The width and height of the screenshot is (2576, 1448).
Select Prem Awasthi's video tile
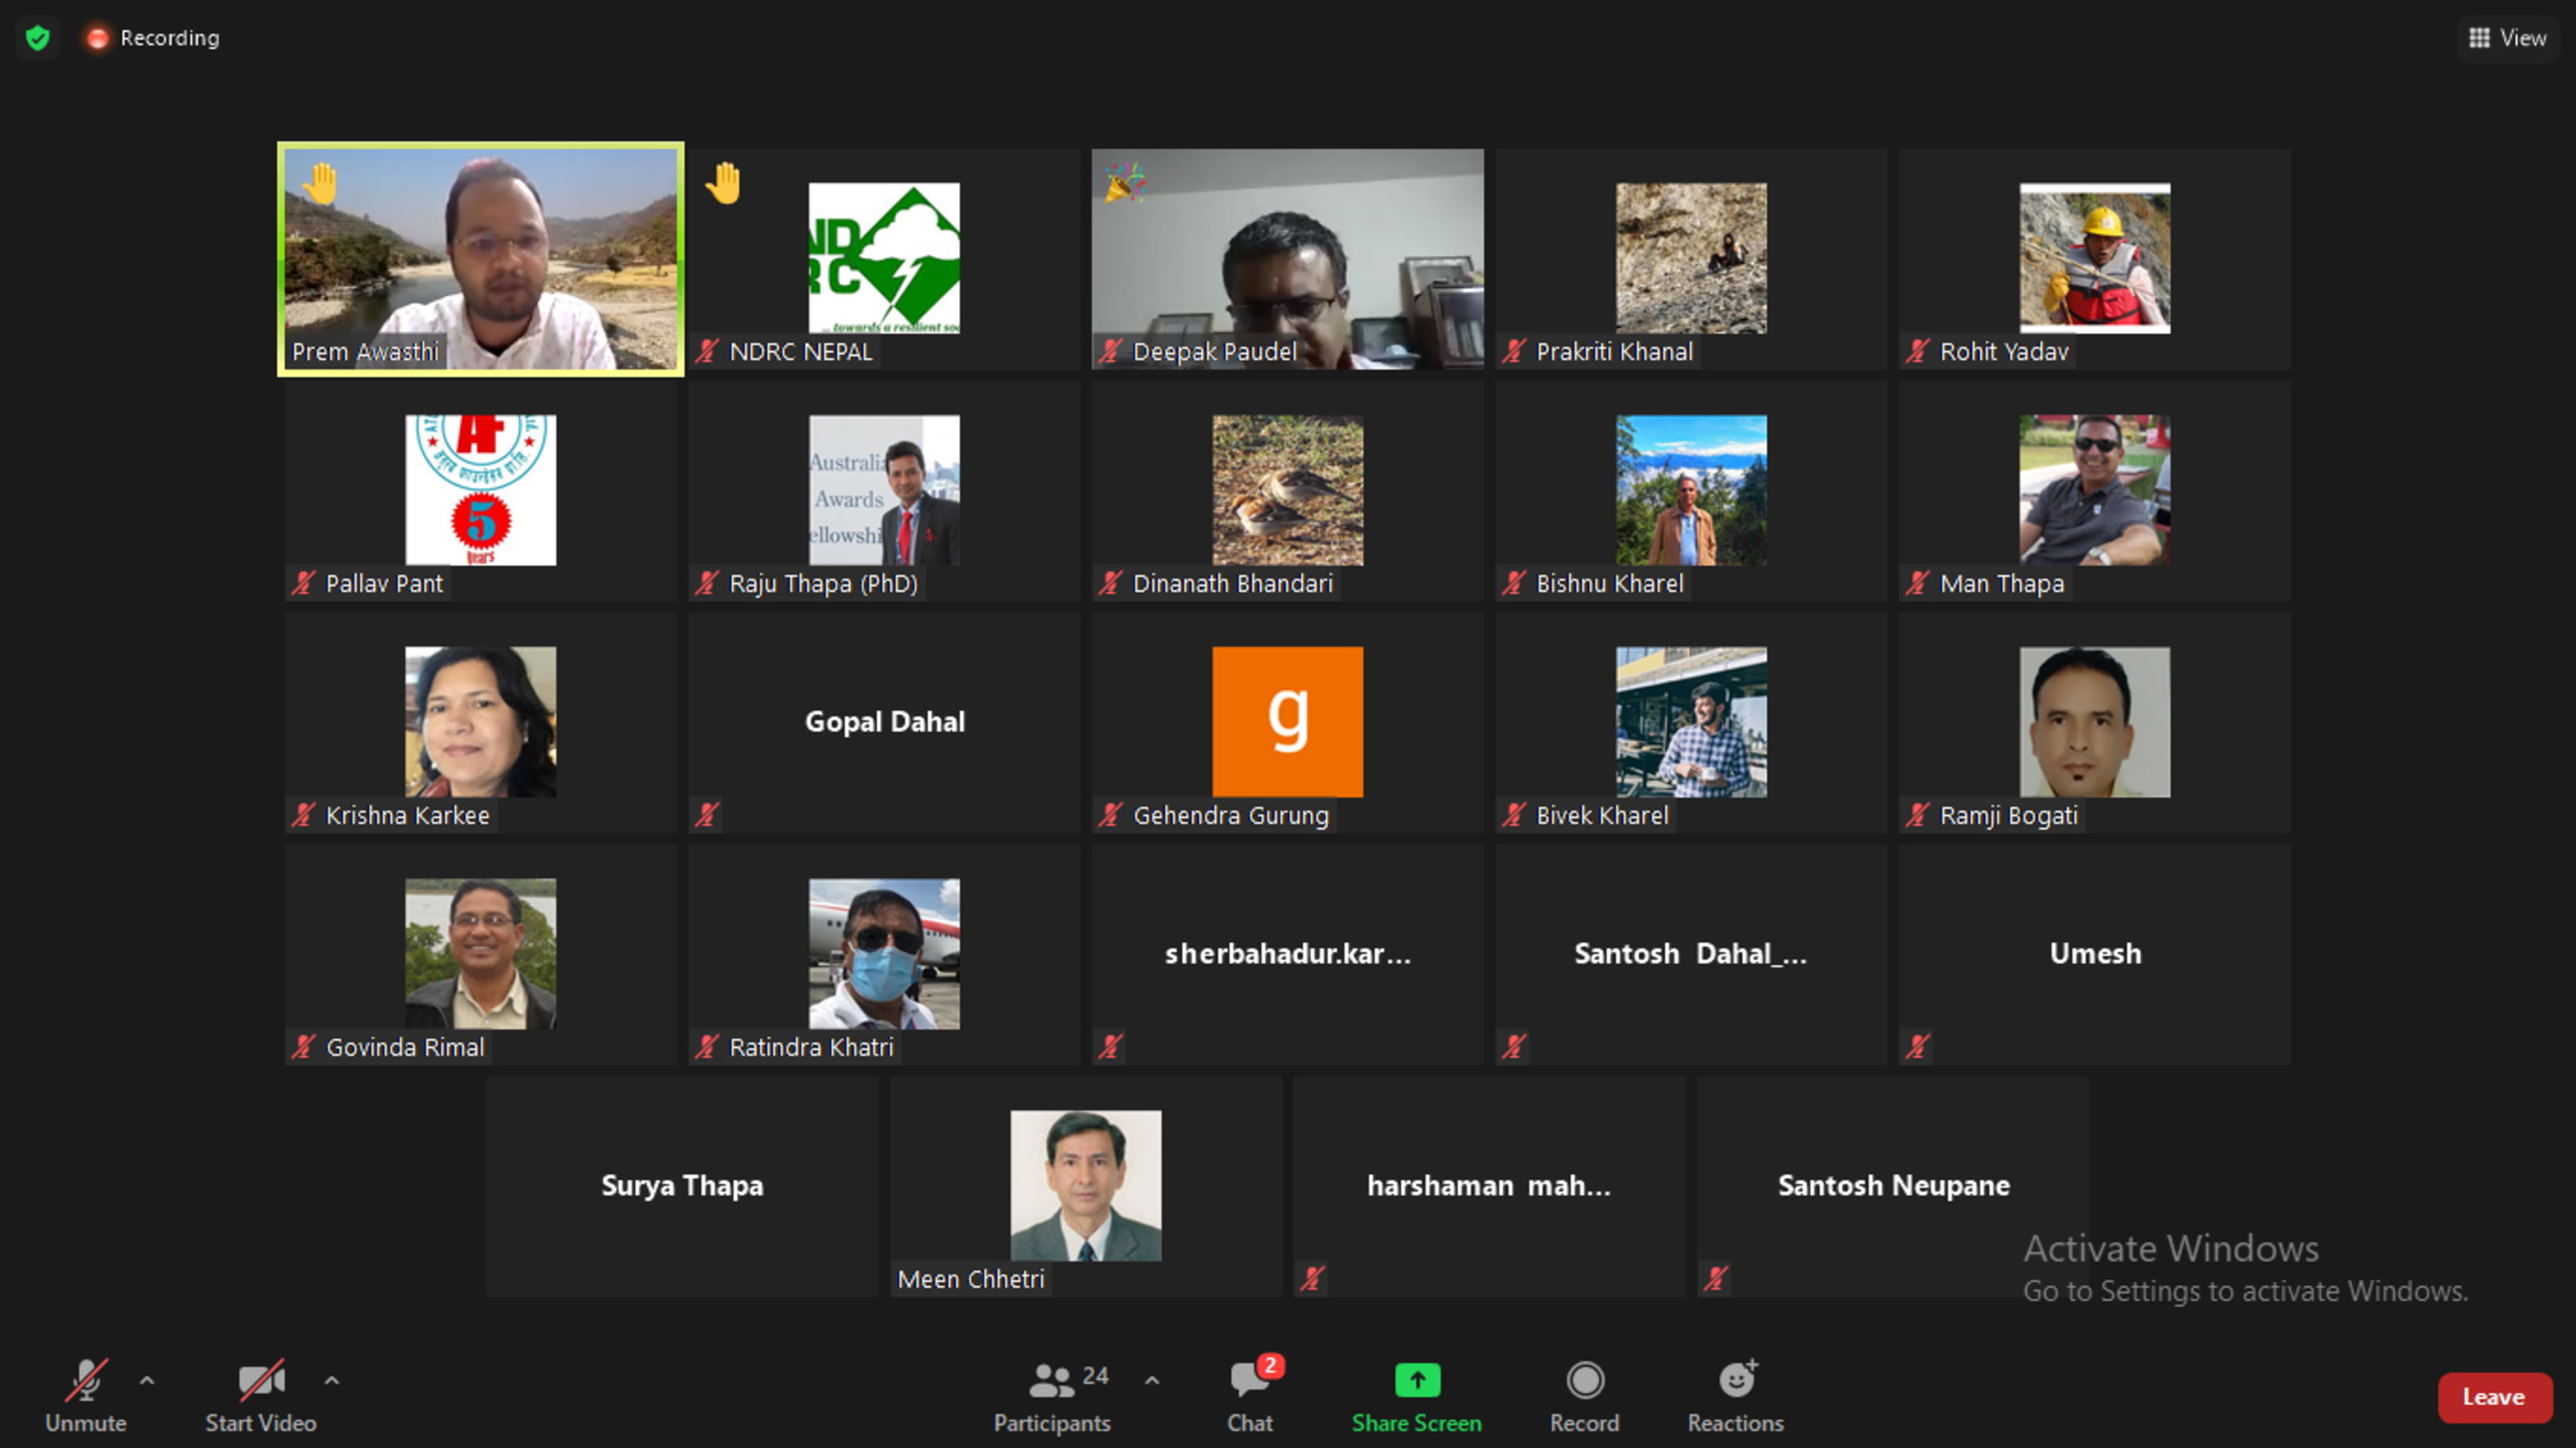pos(481,259)
